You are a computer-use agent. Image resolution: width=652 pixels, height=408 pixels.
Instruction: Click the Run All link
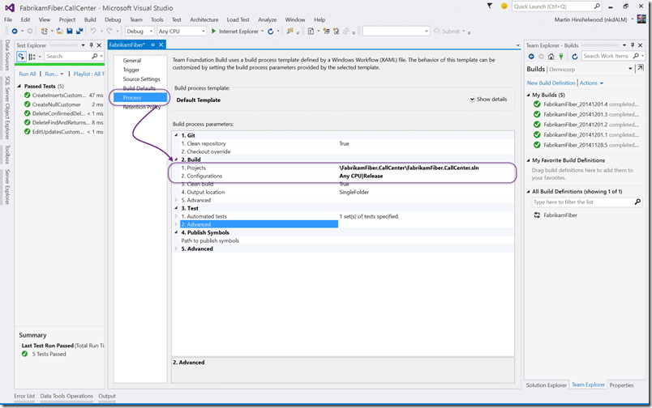click(28, 74)
